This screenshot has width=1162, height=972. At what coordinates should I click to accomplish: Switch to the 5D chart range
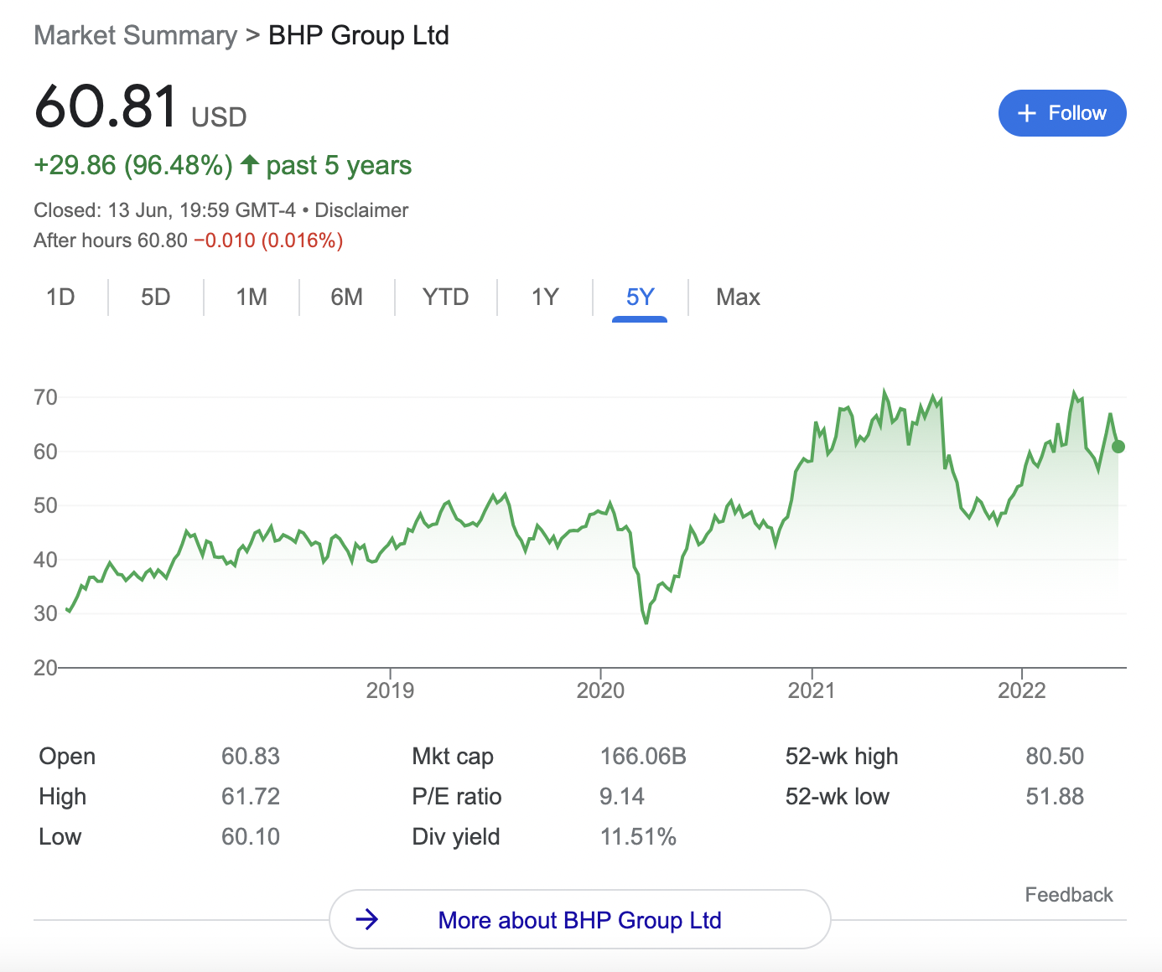coord(155,297)
